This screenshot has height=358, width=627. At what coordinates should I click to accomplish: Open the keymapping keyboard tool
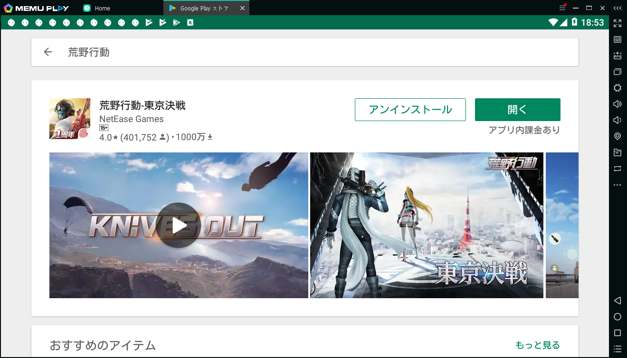617,39
